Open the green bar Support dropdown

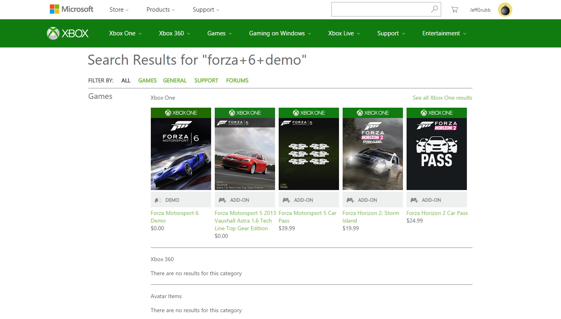(391, 33)
